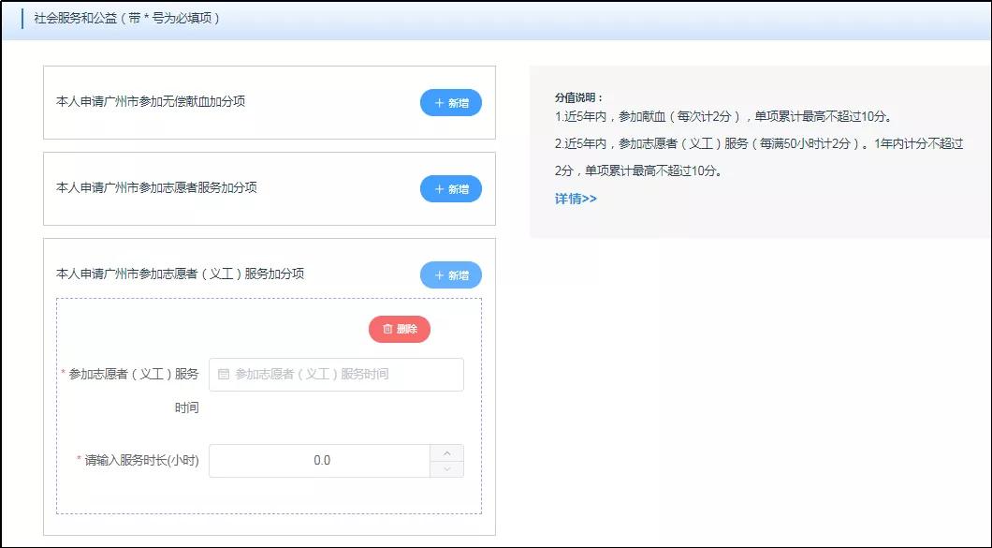This screenshot has height=548, width=992.
Task: Decrement the hours value with the lower stepper arrow
Action: [447, 467]
